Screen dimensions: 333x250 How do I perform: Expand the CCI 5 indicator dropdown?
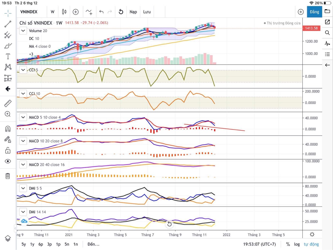click(x=23, y=70)
